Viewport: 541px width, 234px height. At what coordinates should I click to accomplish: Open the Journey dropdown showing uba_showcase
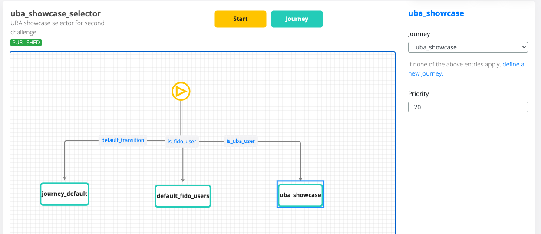468,47
